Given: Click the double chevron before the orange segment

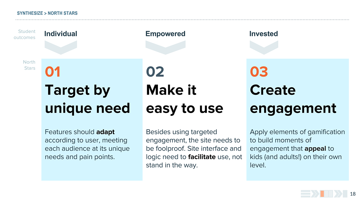Looking at the screenshot, I should [x=315, y=194].
